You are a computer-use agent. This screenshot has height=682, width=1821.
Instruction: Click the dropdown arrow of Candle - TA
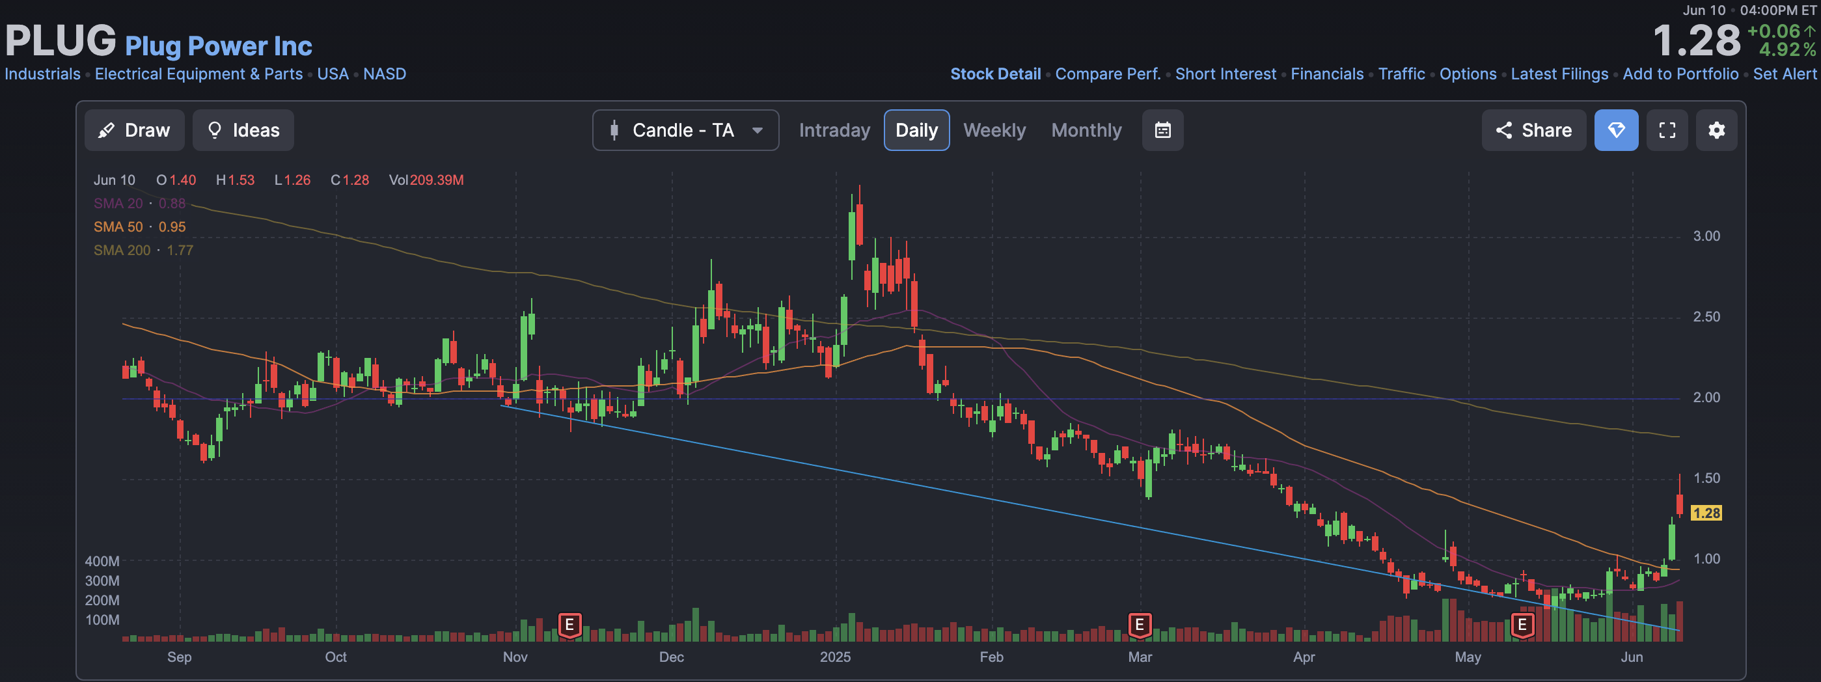tap(757, 130)
